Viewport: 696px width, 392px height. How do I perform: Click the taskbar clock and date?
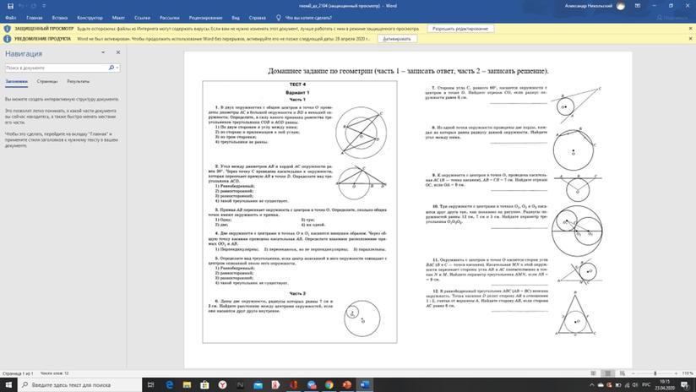pyautogui.click(x=664, y=385)
